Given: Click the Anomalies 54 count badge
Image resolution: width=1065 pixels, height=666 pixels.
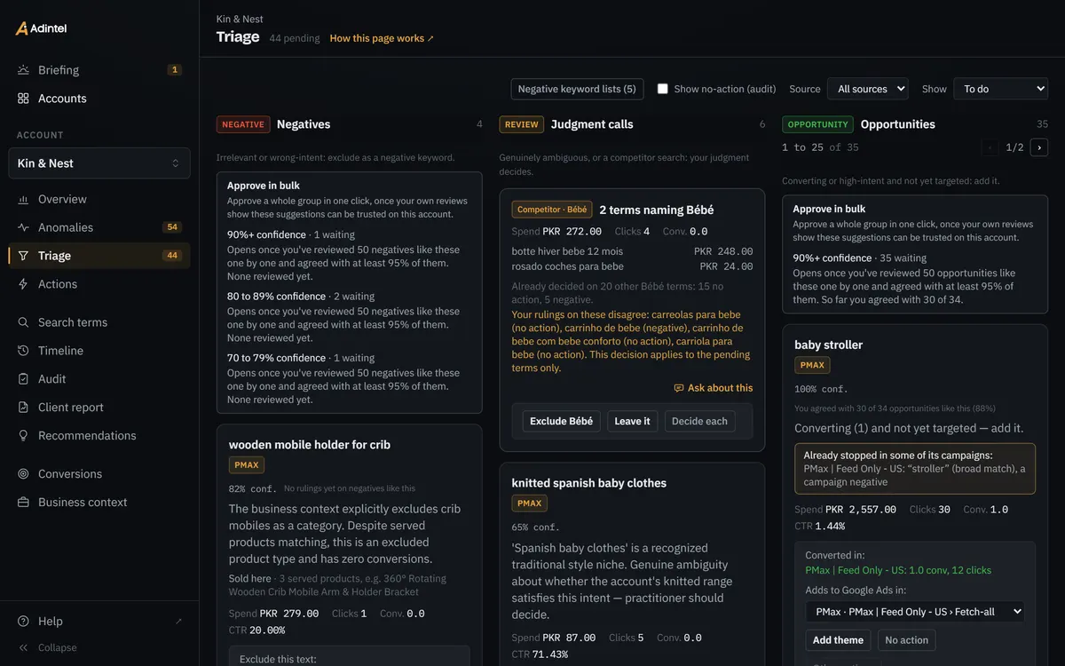Looking at the screenshot, I should point(172,227).
